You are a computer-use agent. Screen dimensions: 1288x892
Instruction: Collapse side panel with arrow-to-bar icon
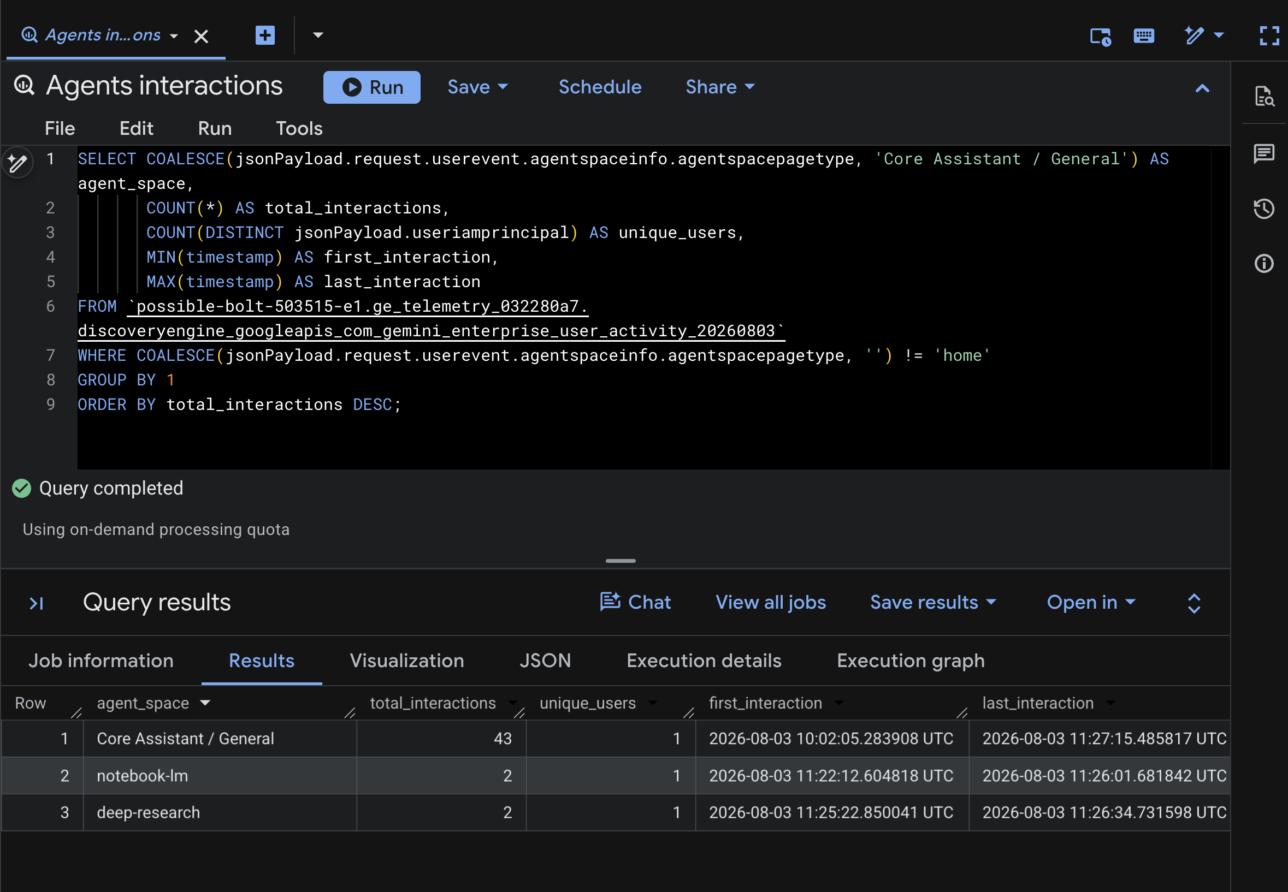tap(37, 603)
